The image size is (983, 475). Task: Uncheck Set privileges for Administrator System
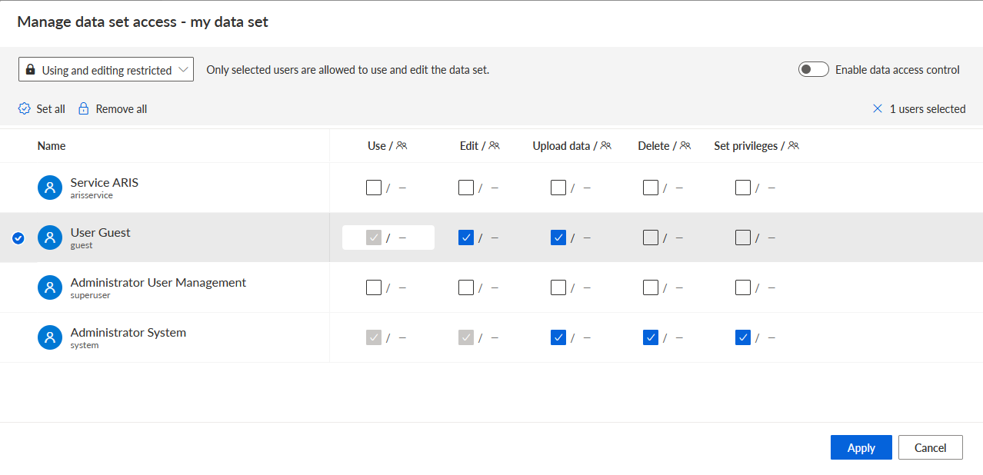743,337
